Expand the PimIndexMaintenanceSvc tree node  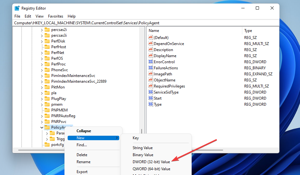coord(42,76)
